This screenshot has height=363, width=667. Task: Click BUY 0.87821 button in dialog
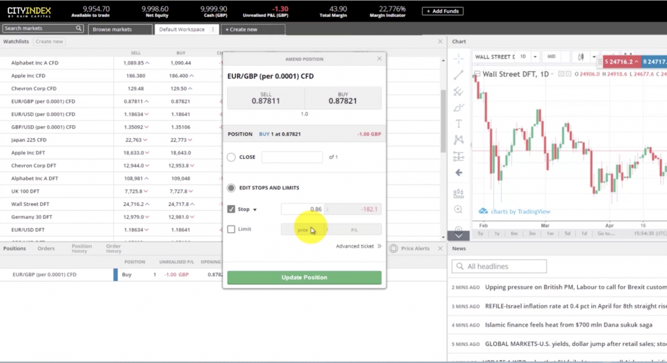click(343, 98)
